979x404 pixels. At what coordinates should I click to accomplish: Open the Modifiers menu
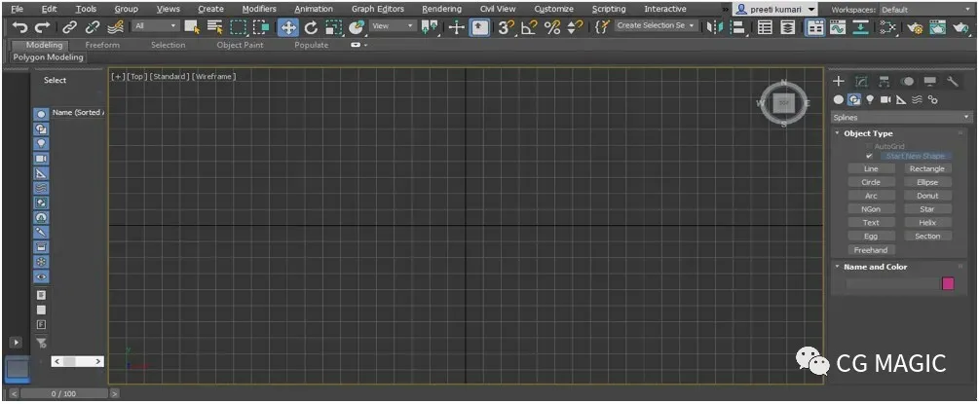(259, 9)
